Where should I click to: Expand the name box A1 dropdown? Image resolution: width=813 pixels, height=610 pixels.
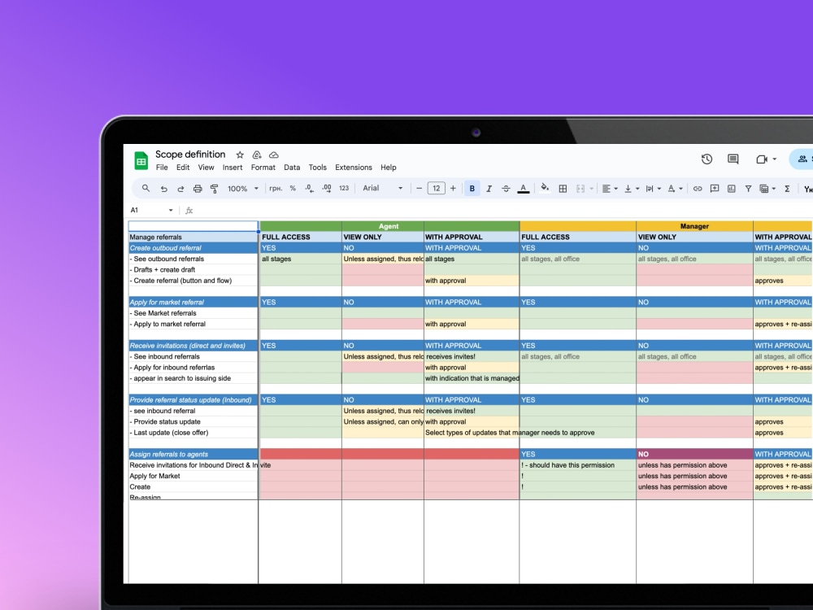(x=171, y=210)
